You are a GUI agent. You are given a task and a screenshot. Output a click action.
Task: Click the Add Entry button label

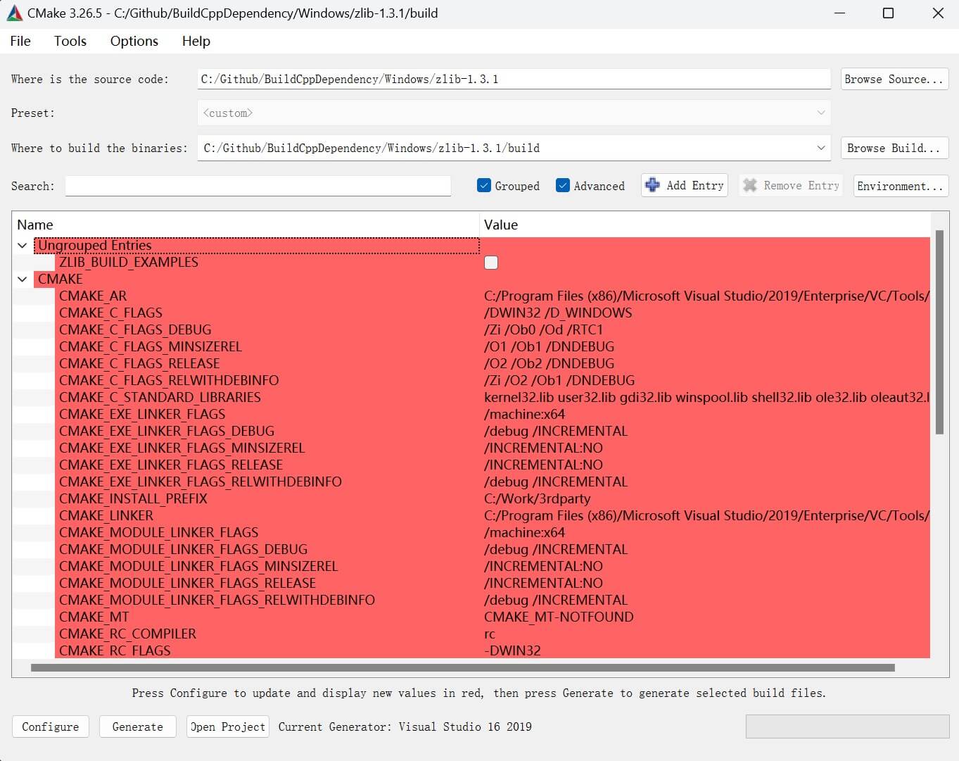(695, 185)
